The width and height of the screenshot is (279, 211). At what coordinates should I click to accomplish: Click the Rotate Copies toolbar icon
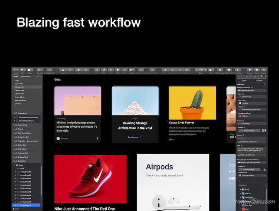coord(152,70)
